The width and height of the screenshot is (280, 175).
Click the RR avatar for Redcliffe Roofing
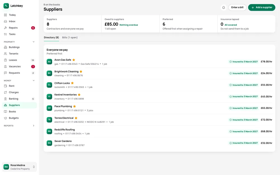click(x=50, y=131)
